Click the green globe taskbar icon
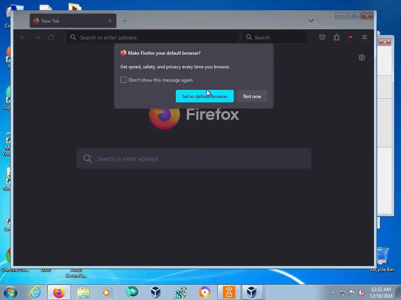The image size is (401, 300). click(x=132, y=292)
